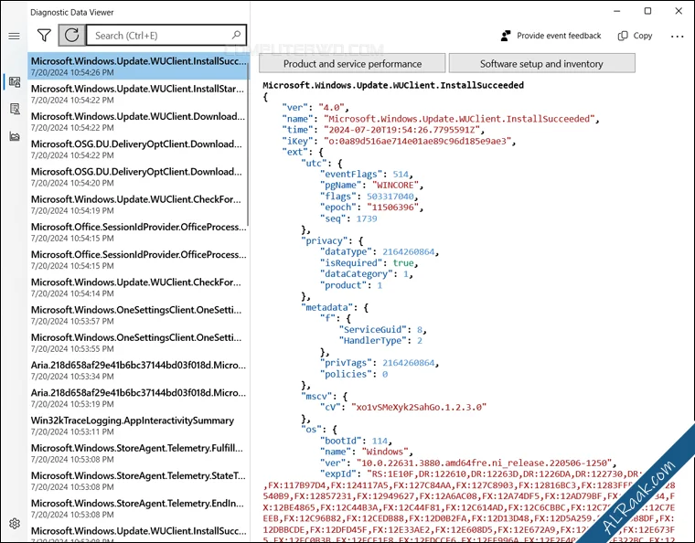Select DeliveryOptClient.Download event at 10:54:20 PM
Viewport: 695px width, 543px height.
(x=137, y=176)
